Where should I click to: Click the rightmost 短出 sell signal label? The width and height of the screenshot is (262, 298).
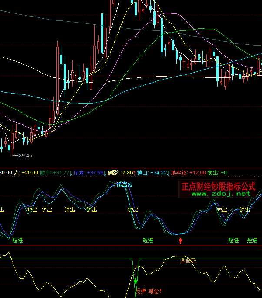click(245, 210)
